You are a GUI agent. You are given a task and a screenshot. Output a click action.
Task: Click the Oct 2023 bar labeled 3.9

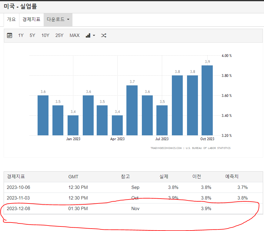pyautogui.click(x=207, y=101)
